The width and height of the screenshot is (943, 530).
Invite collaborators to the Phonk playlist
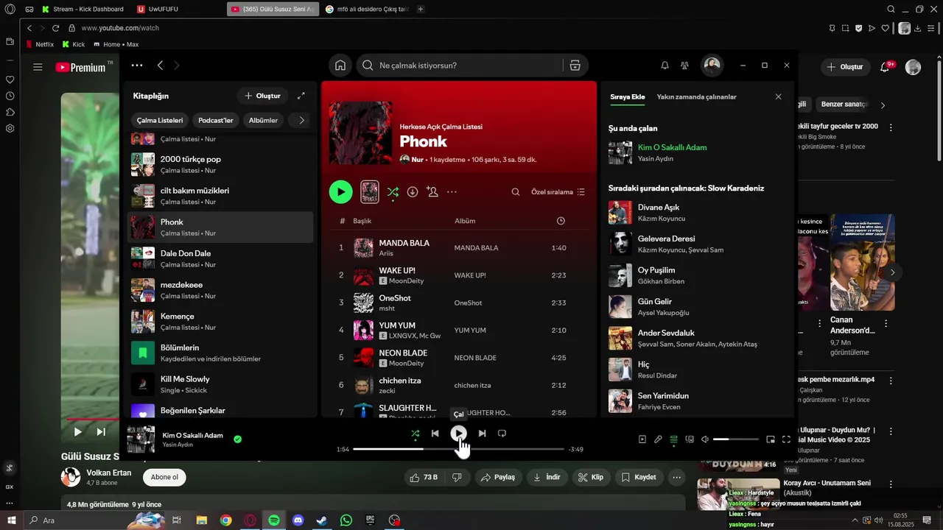pyautogui.click(x=432, y=192)
